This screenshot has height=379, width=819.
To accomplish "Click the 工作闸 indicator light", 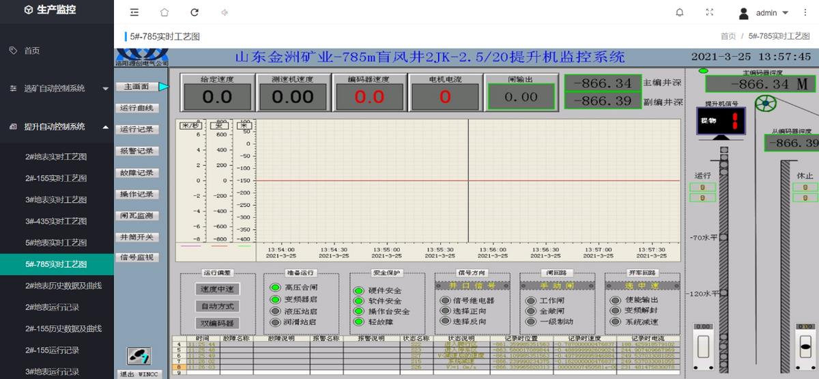I will (x=530, y=300).
